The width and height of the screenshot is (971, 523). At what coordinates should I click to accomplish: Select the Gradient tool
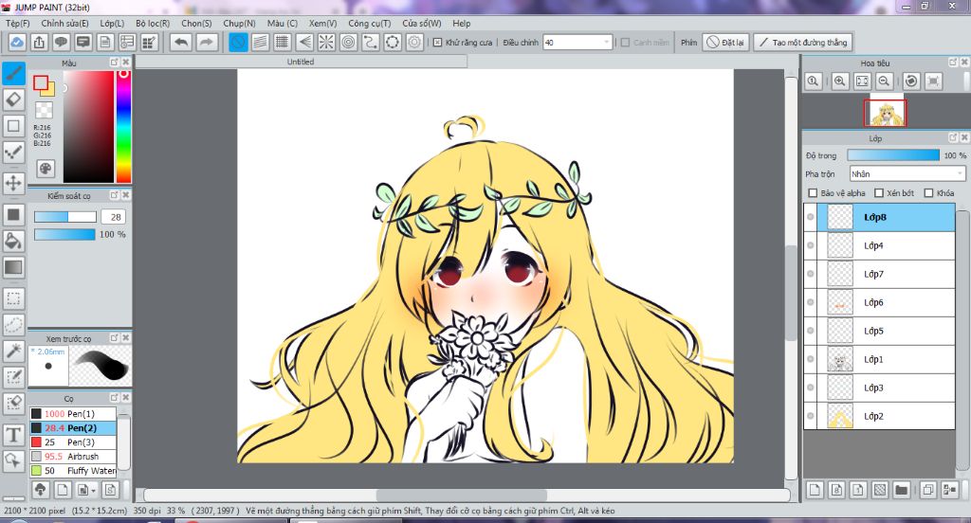coord(13,267)
